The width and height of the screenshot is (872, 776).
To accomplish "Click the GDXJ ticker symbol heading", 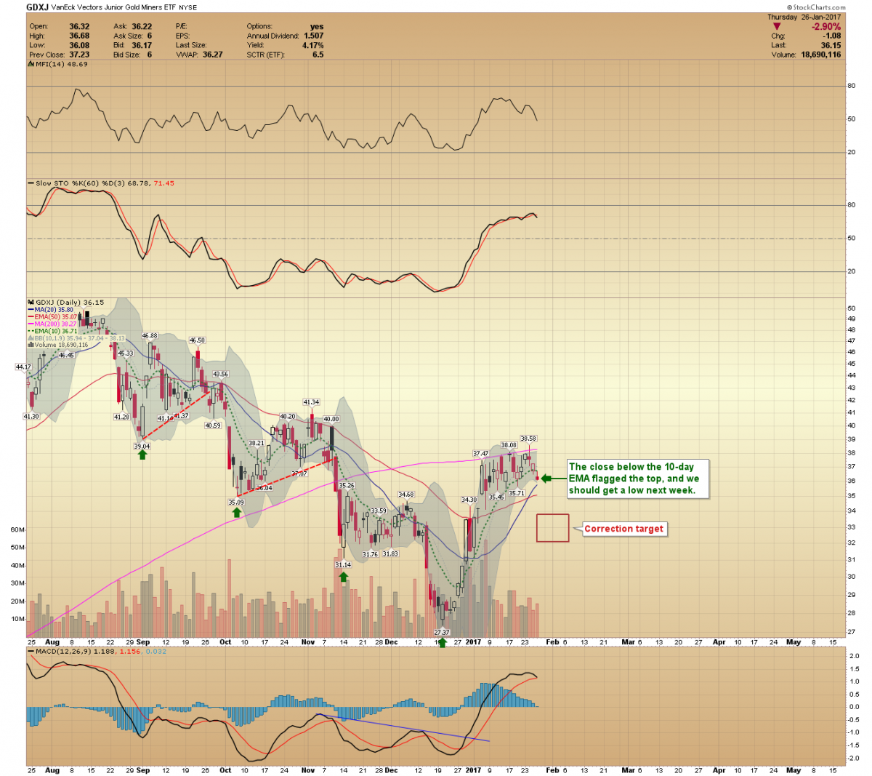I will pos(38,7).
